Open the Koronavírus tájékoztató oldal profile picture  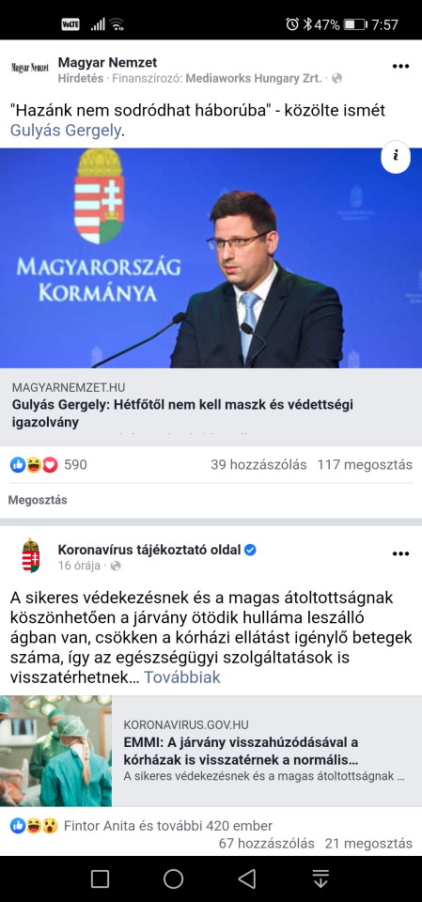point(30,555)
